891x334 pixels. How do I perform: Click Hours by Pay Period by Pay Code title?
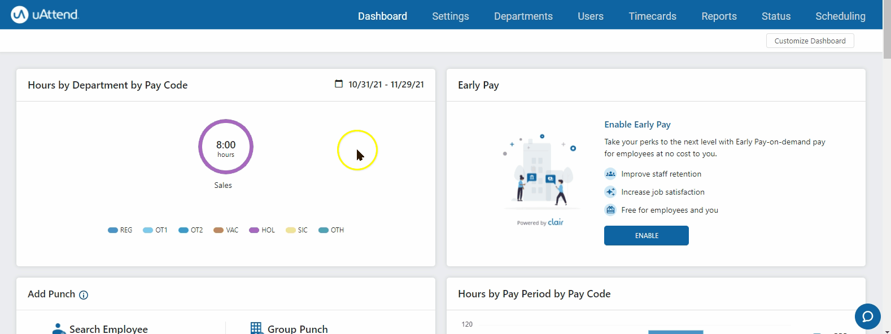[x=534, y=294]
